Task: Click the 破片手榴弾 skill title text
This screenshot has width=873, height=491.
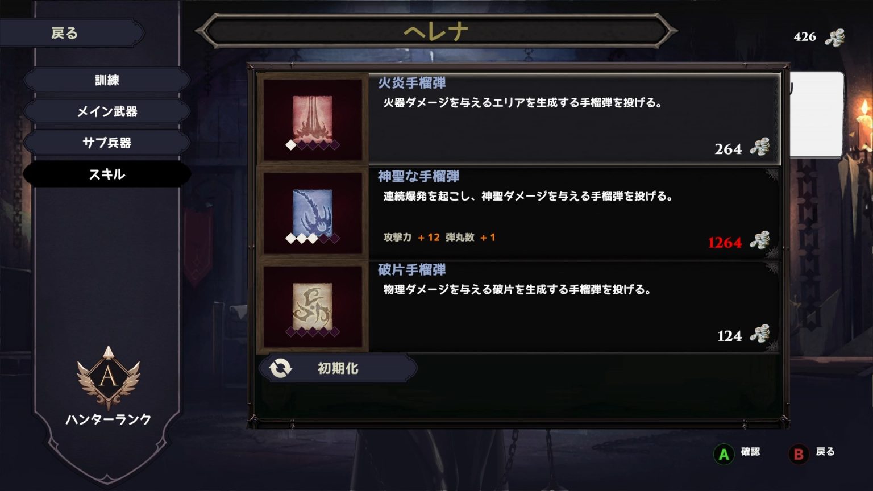Action: tap(411, 270)
